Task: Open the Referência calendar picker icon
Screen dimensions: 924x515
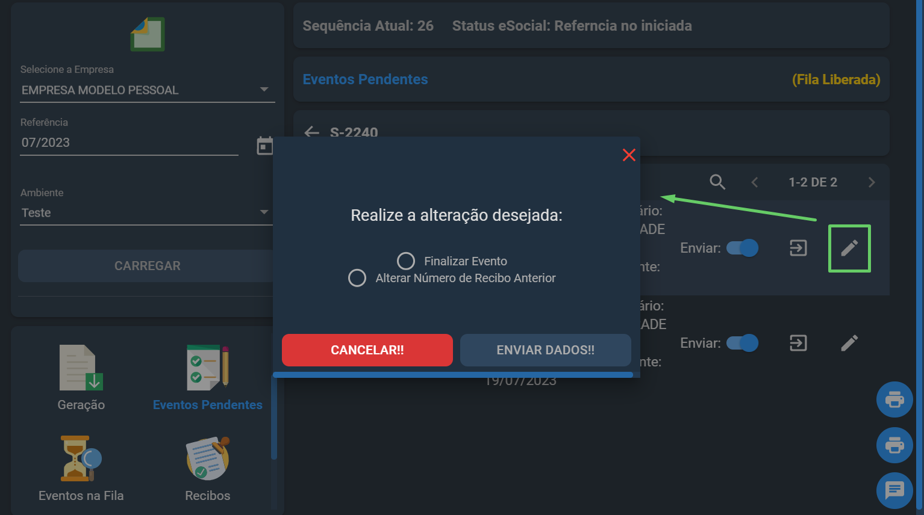Action: (x=265, y=146)
